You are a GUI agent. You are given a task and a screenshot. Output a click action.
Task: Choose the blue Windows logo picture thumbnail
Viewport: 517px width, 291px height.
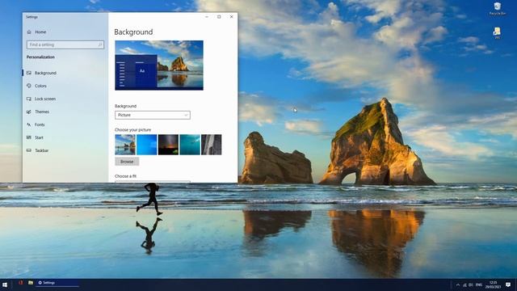click(147, 145)
